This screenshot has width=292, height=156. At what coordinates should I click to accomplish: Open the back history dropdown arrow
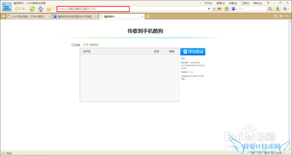coord(26,9)
